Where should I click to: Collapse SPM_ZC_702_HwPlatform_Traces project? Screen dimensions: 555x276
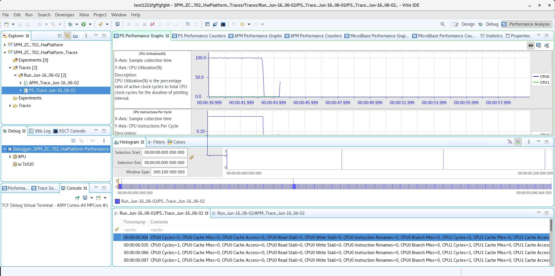point(5,53)
